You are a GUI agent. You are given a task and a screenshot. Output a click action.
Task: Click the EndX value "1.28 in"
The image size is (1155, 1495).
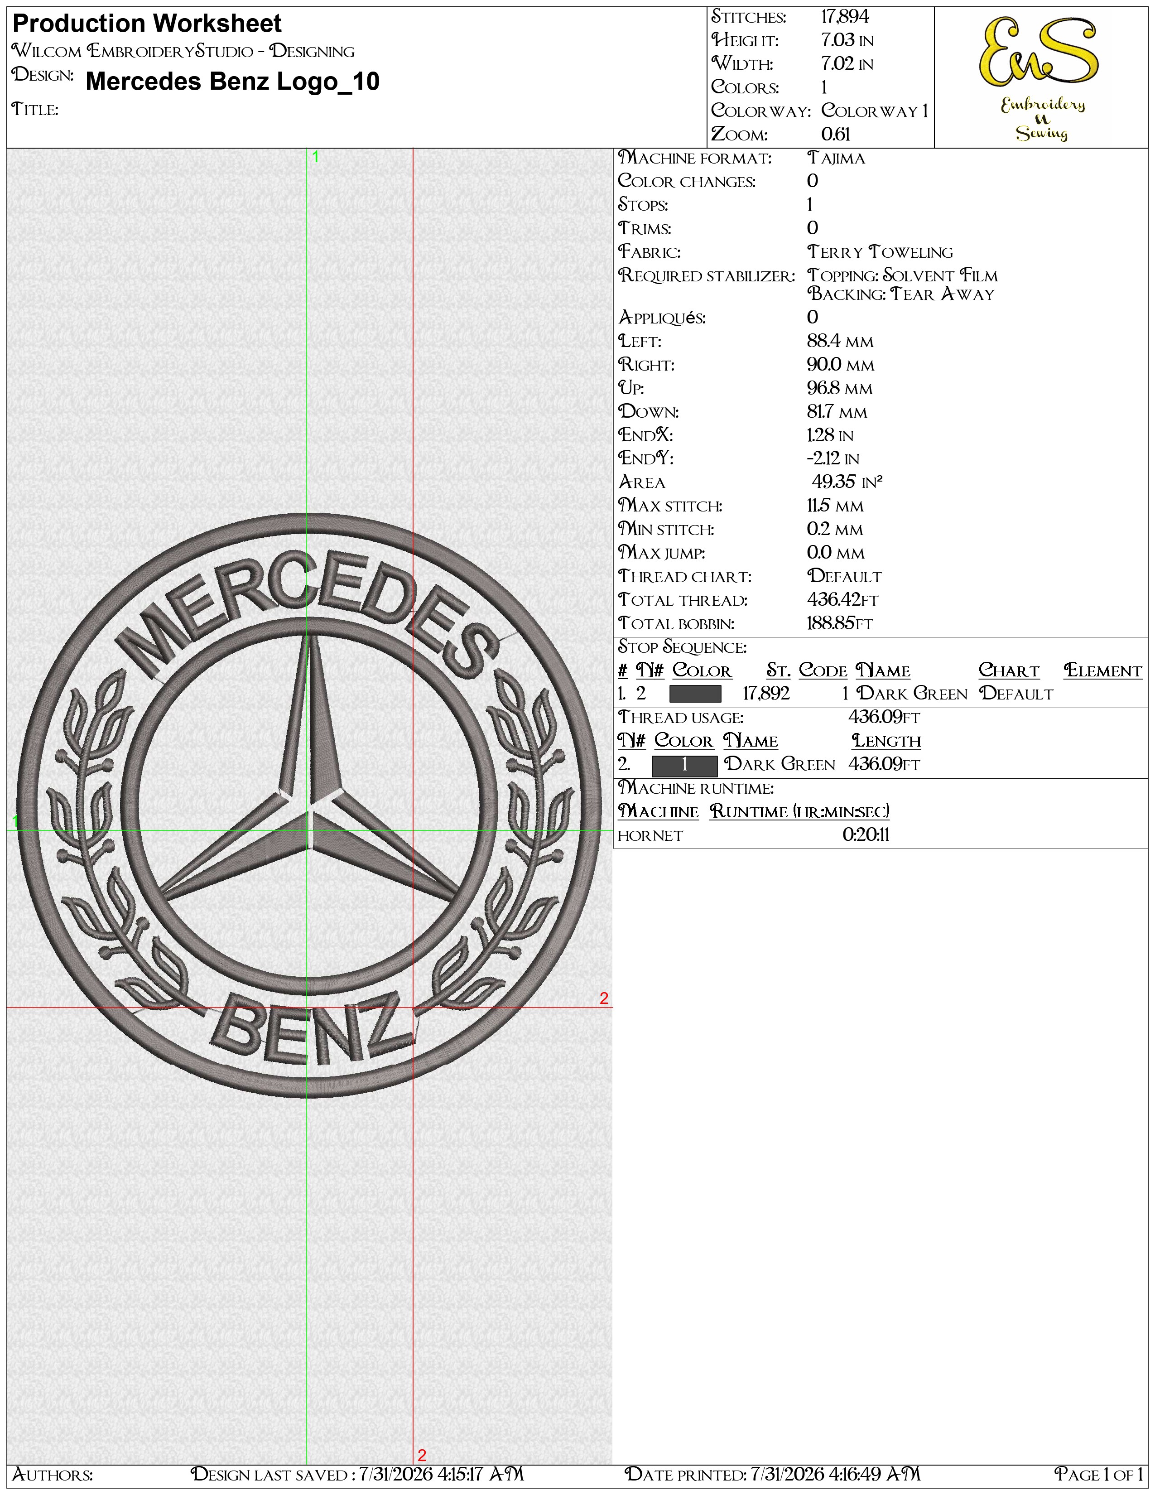[x=830, y=435]
